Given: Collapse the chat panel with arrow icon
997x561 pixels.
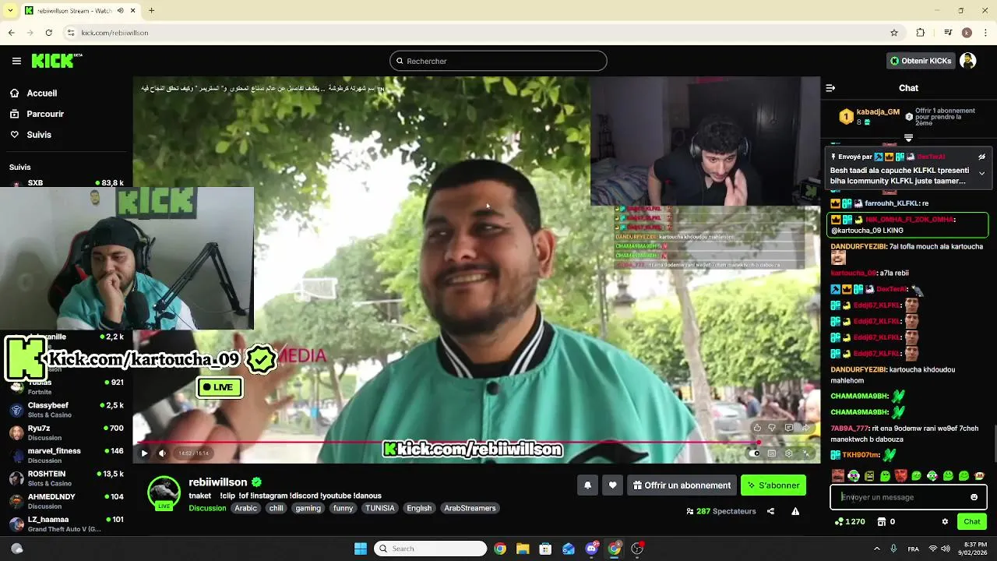Looking at the screenshot, I should [830, 88].
